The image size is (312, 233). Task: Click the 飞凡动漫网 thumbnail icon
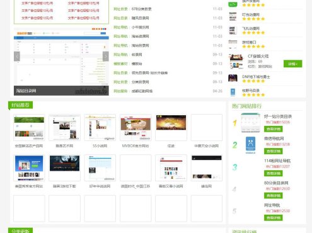[x=232, y=30]
